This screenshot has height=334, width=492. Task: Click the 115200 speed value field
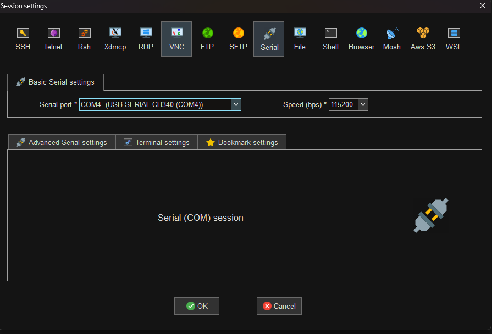point(344,105)
